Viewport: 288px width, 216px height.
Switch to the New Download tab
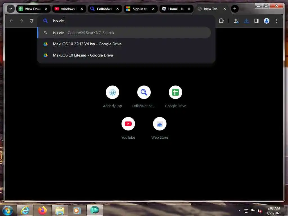pyautogui.click(x=33, y=9)
